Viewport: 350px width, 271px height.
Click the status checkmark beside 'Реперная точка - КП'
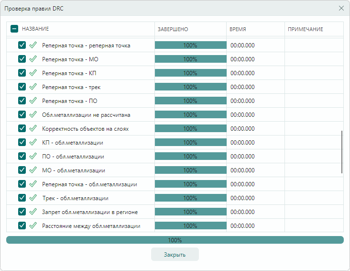33,73
